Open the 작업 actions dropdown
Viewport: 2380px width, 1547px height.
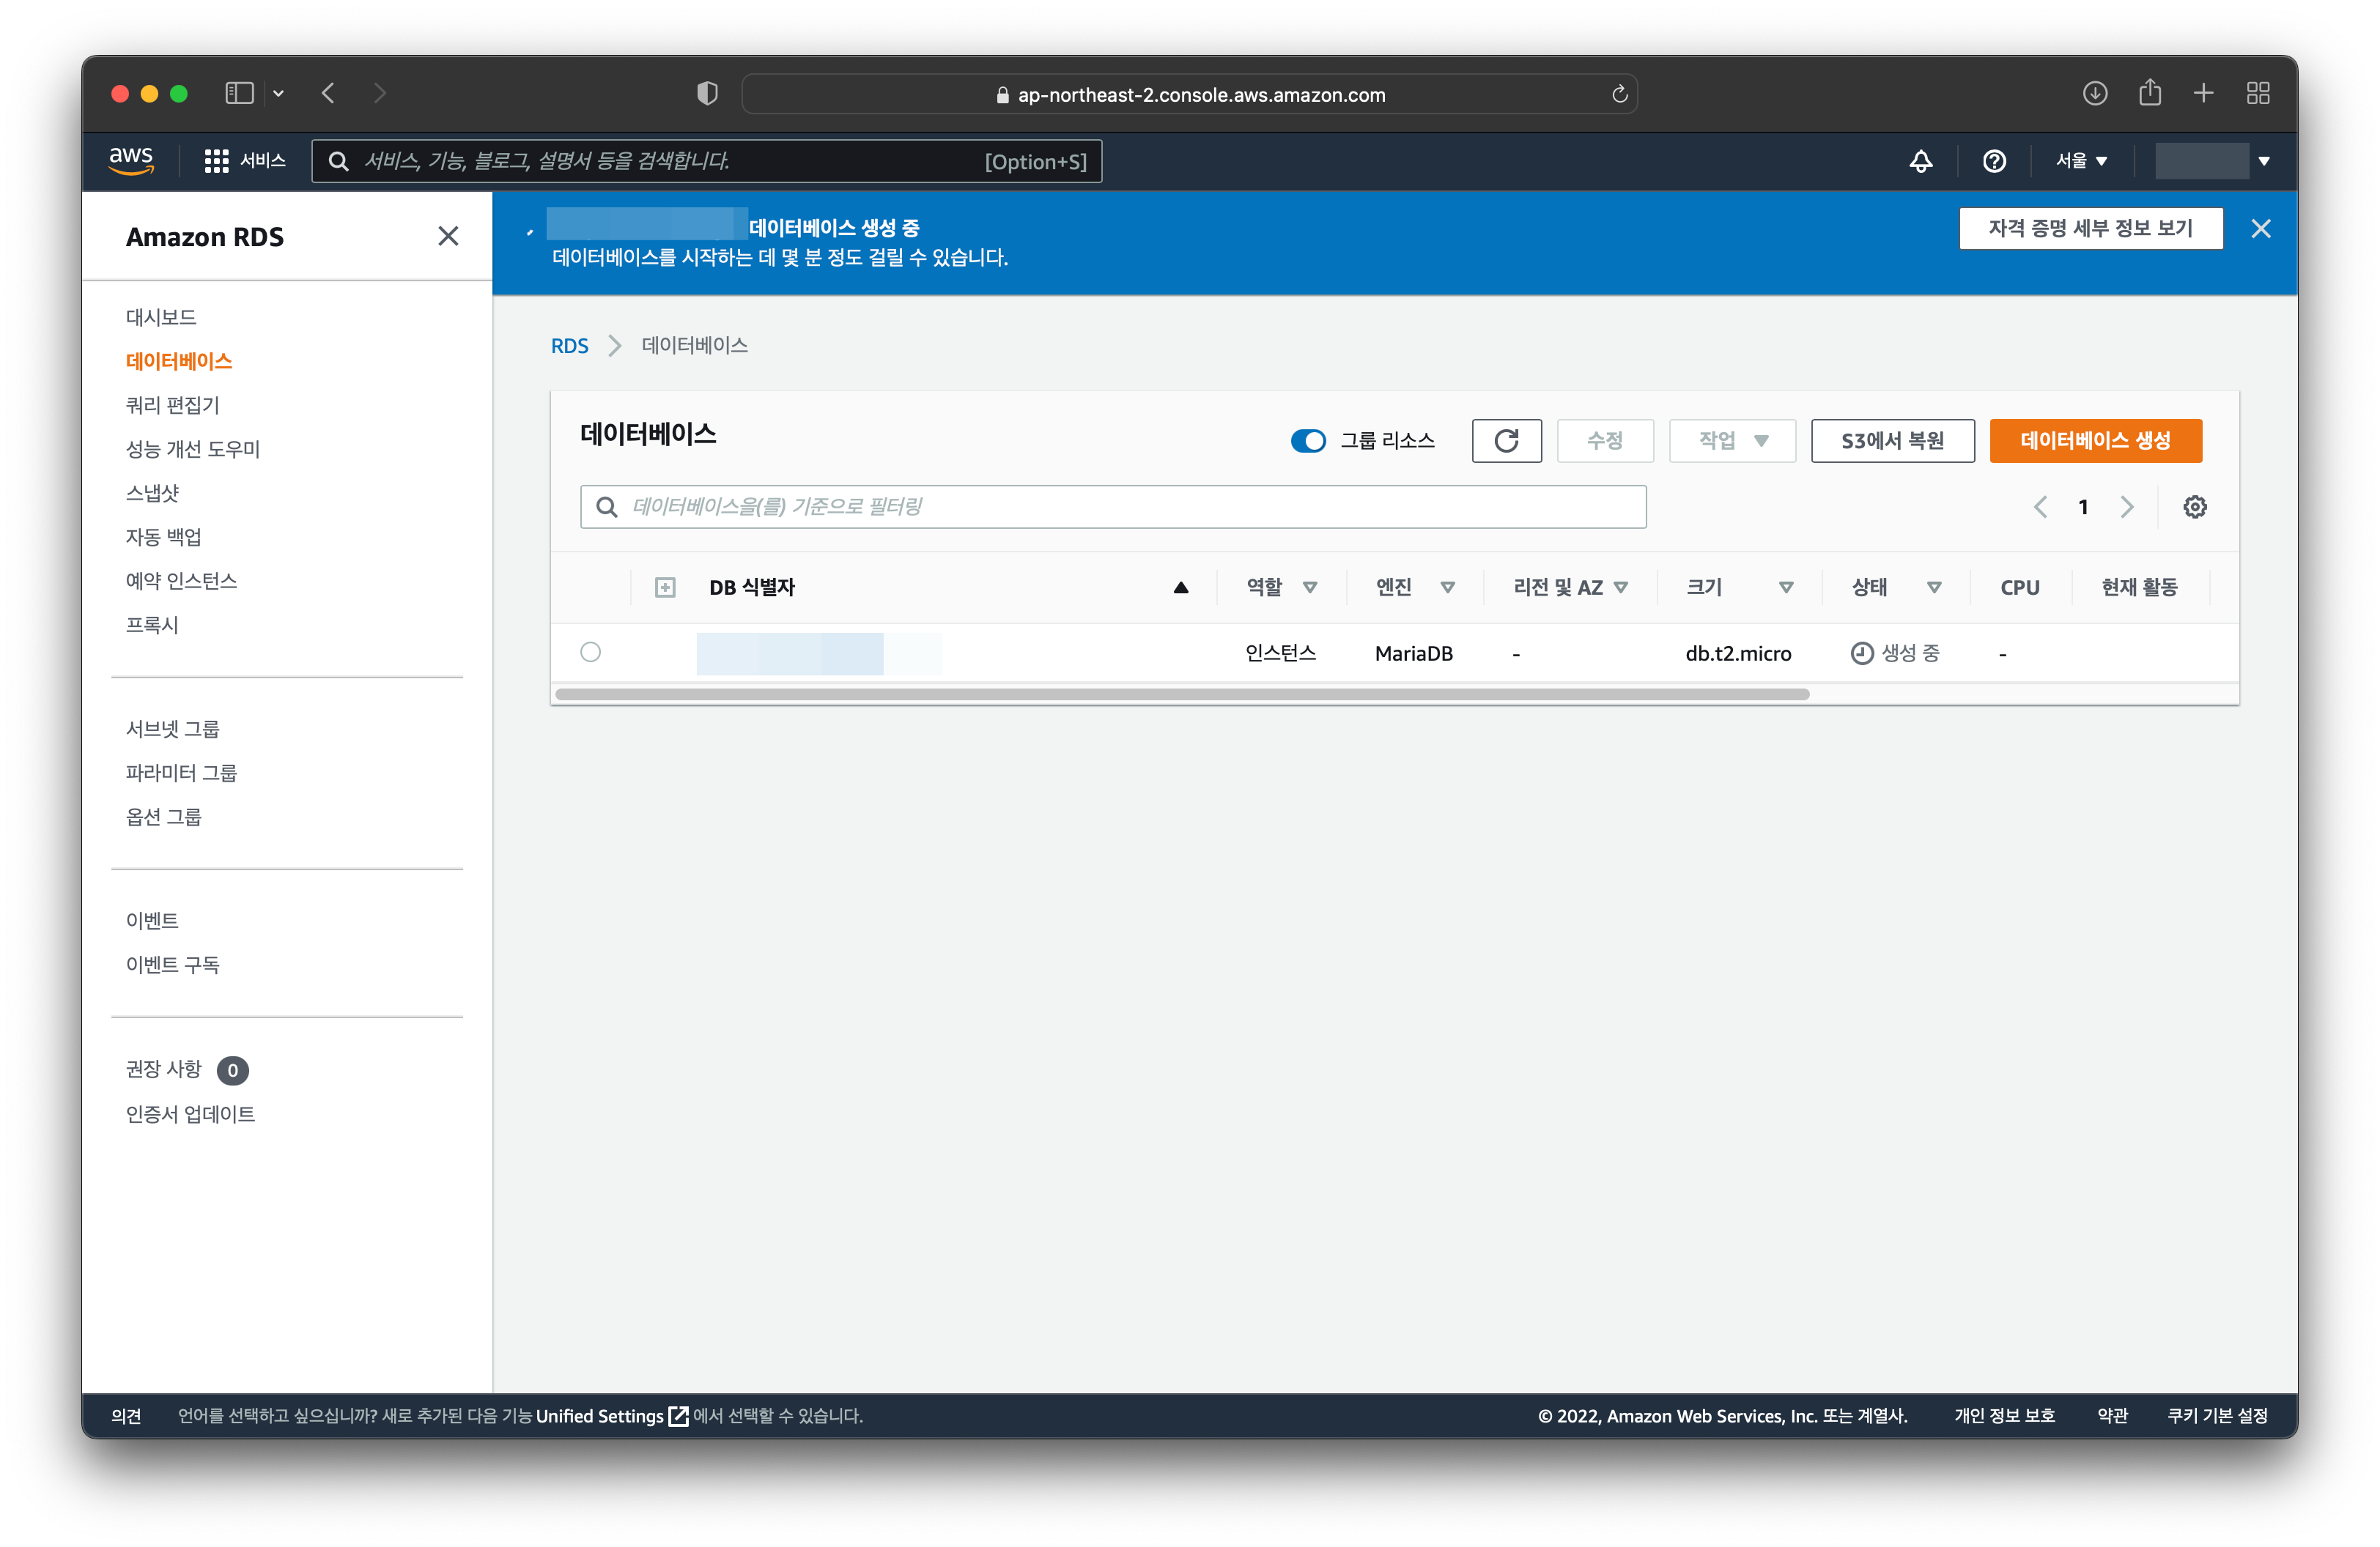1732,441
